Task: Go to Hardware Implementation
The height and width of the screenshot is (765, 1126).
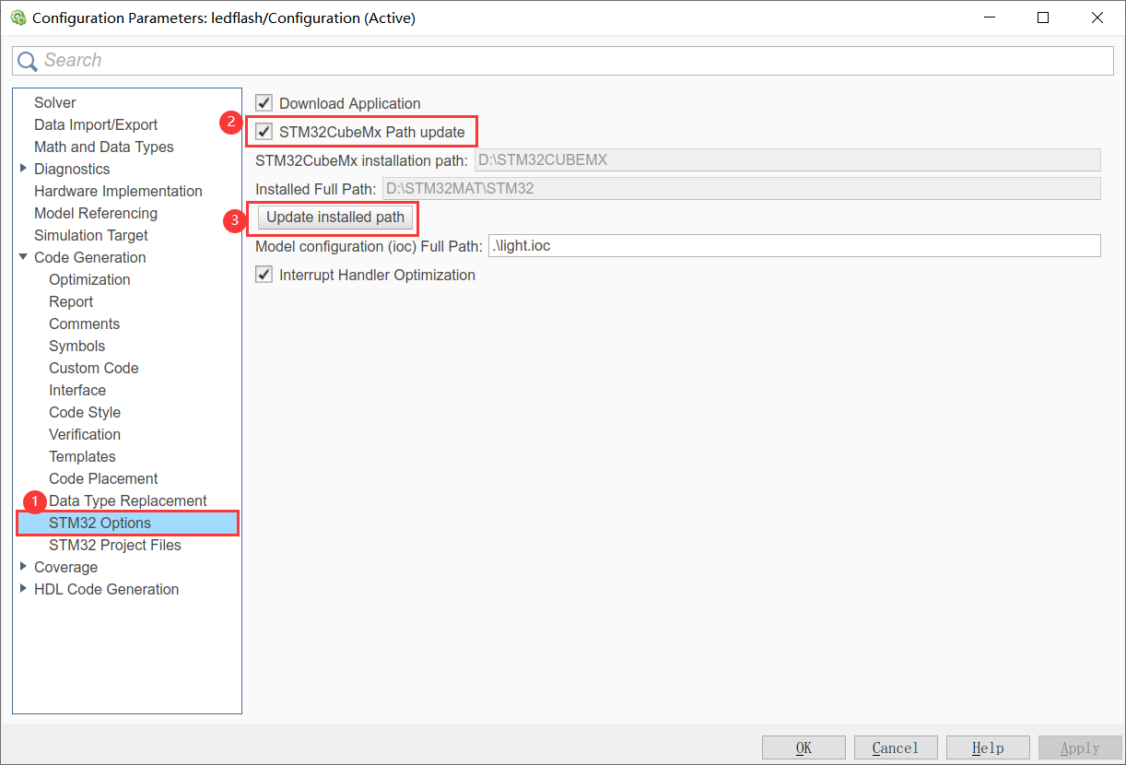Action: (118, 191)
